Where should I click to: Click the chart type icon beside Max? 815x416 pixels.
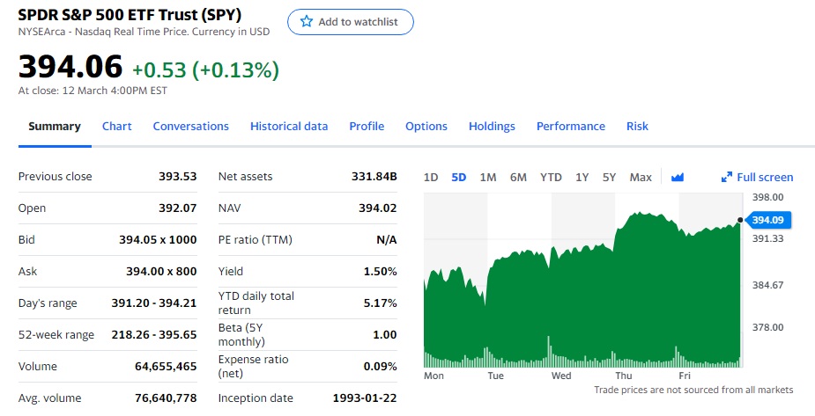678,178
